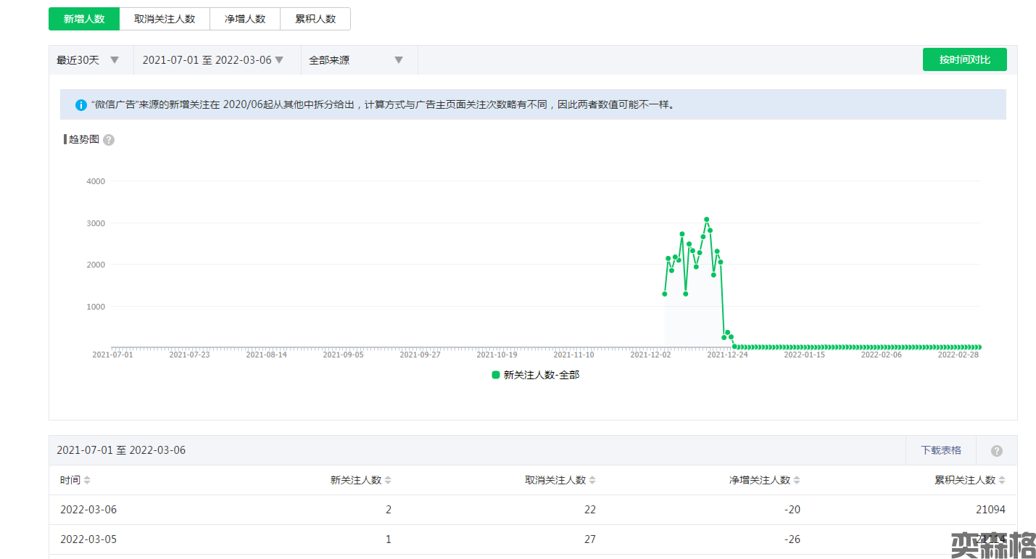Screen dimensions: 1036x559
Task: Click the help icon beside 趋势图
Action: [109, 140]
